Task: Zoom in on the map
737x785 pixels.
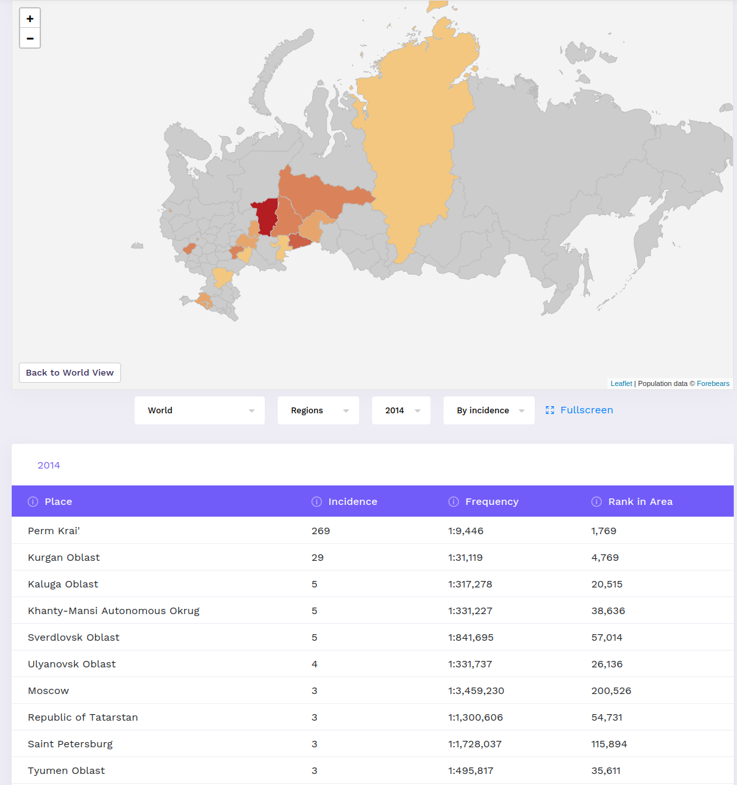Action: [30, 19]
